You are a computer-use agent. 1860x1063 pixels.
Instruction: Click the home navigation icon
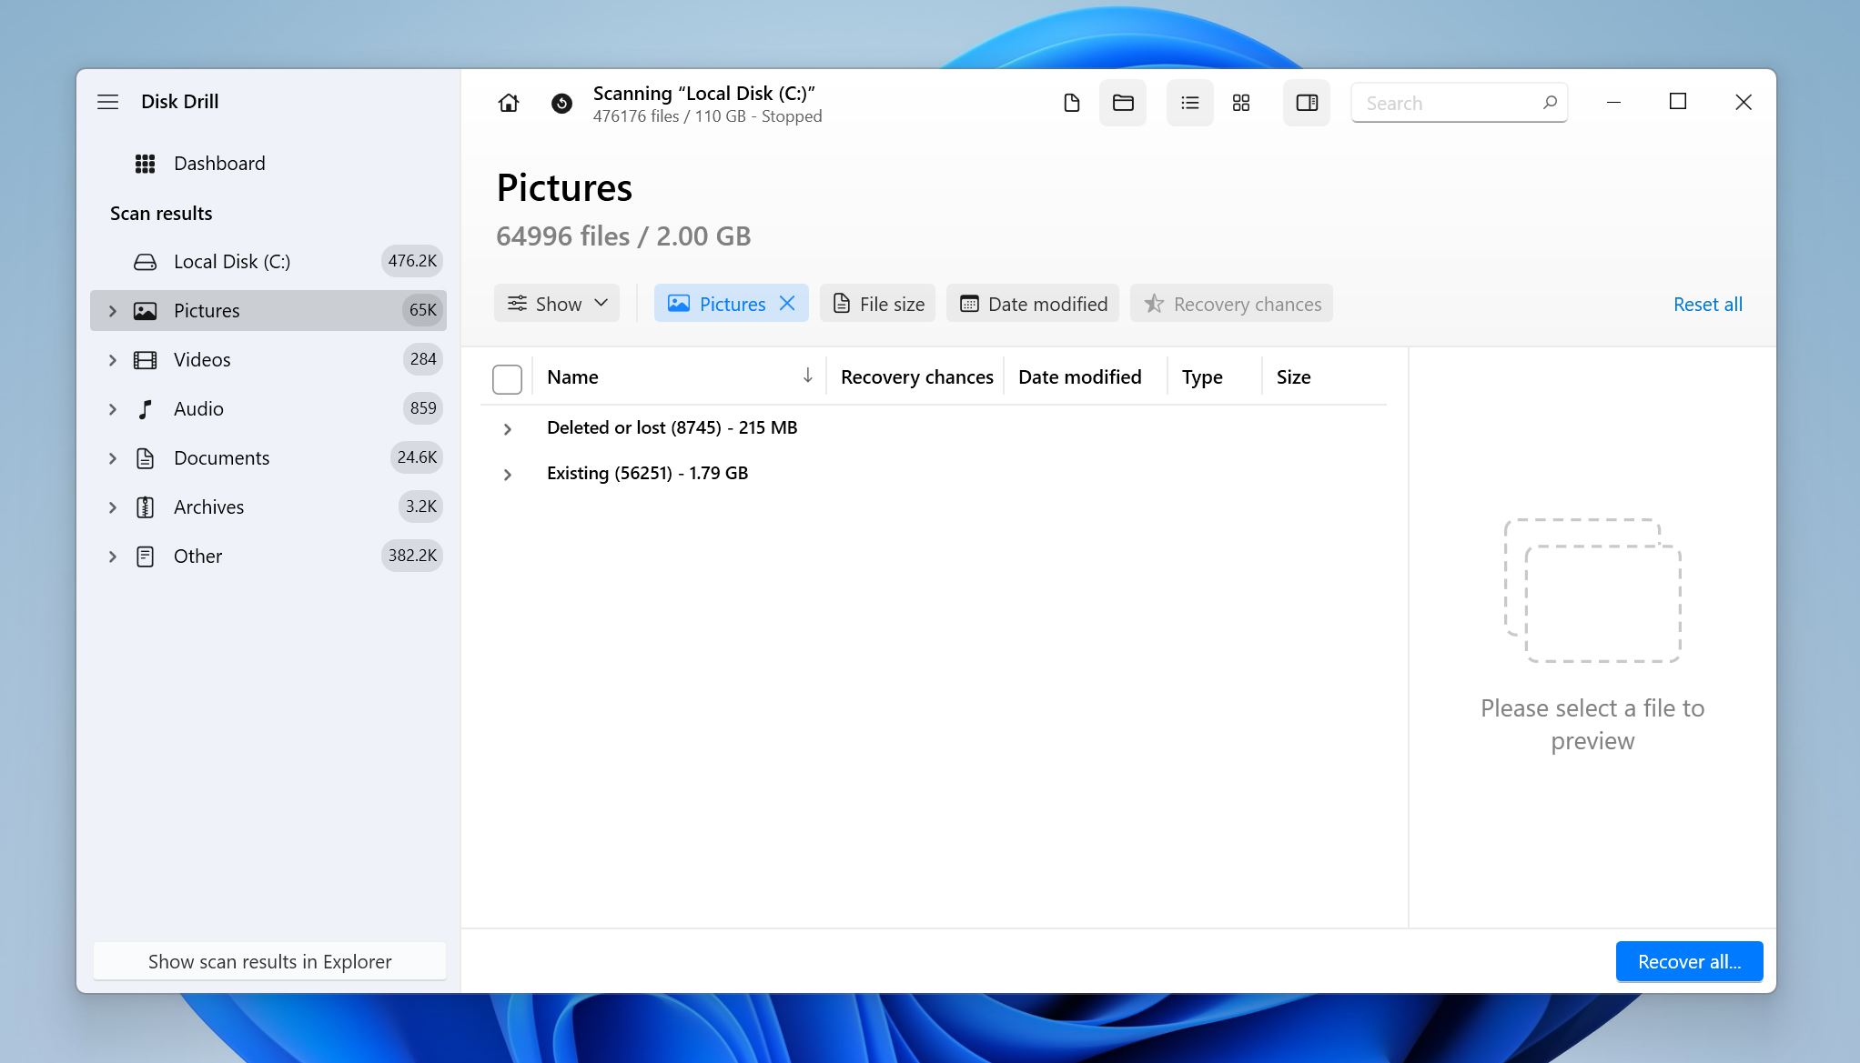pos(509,102)
